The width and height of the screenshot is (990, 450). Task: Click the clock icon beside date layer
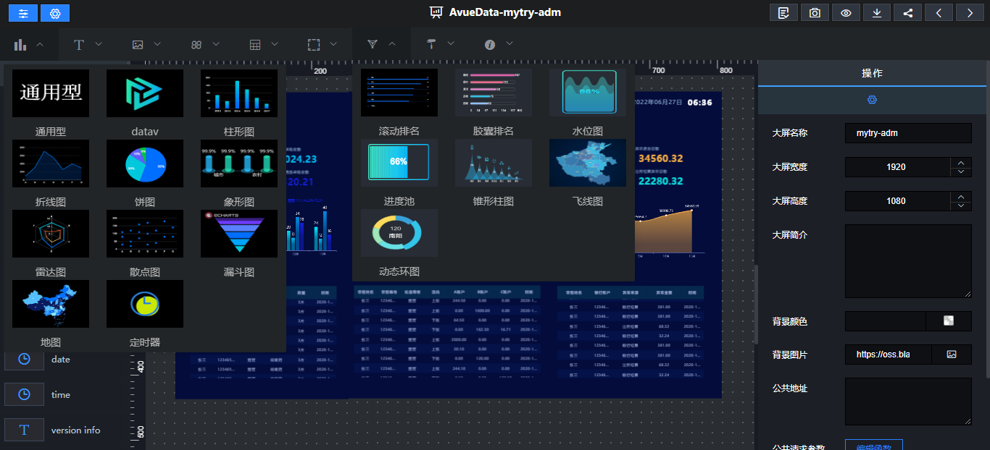coord(24,359)
